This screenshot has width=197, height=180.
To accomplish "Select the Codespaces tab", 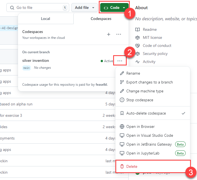I will pos(101,19).
